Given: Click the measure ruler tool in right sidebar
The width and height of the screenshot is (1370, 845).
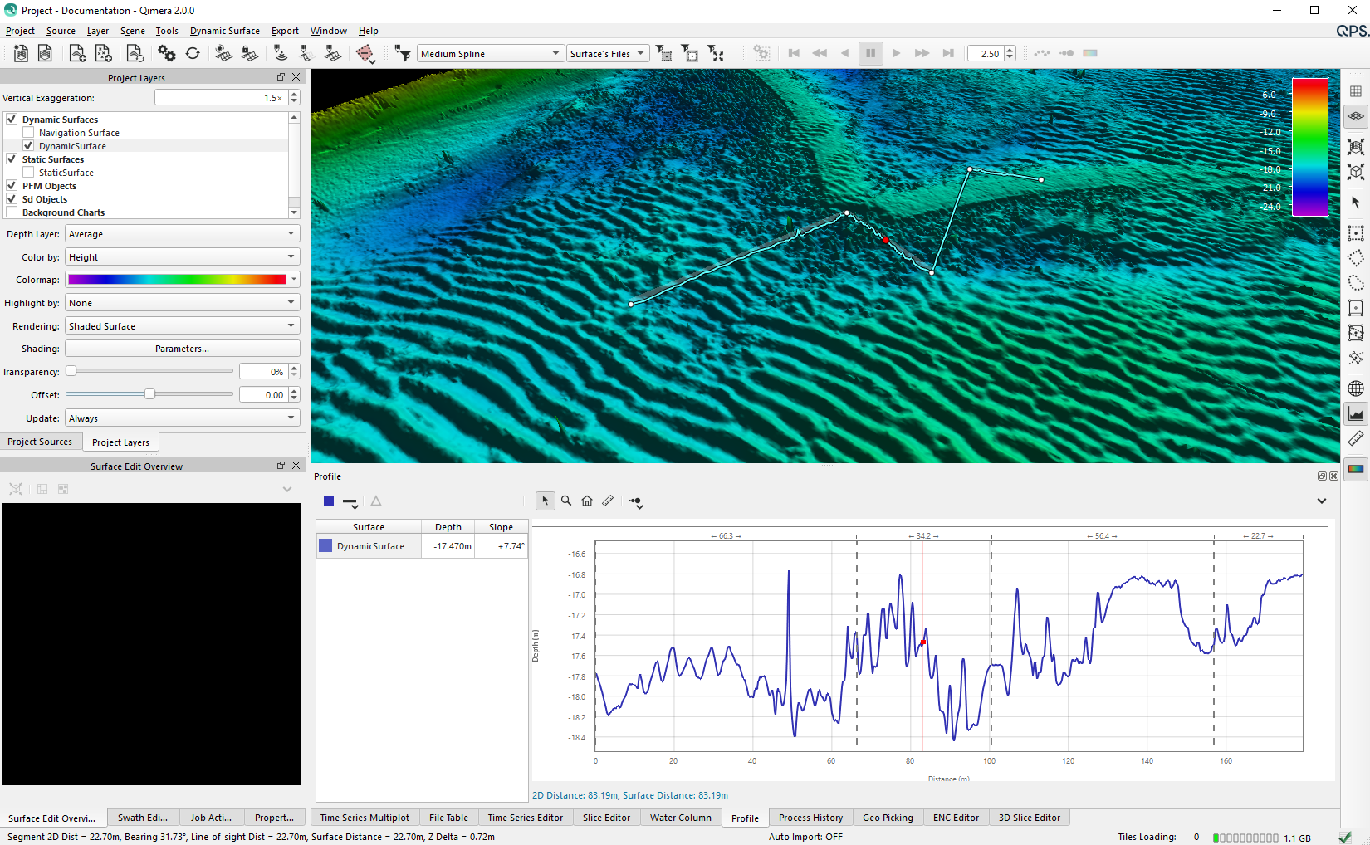Looking at the screenshot, I should [x=1355, y=438].
